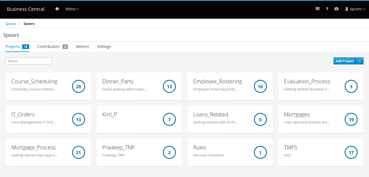The width and height of the screenshot is (369, 177).
Task: Open the apps grid icon
Action: [317, 9]
